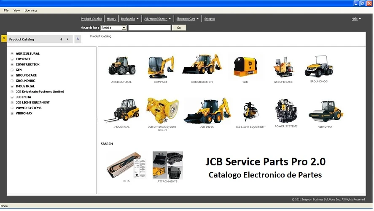Open the AGRICULTURAL tractor thumbnail
374x211 pixels.
tap(122, 66)
